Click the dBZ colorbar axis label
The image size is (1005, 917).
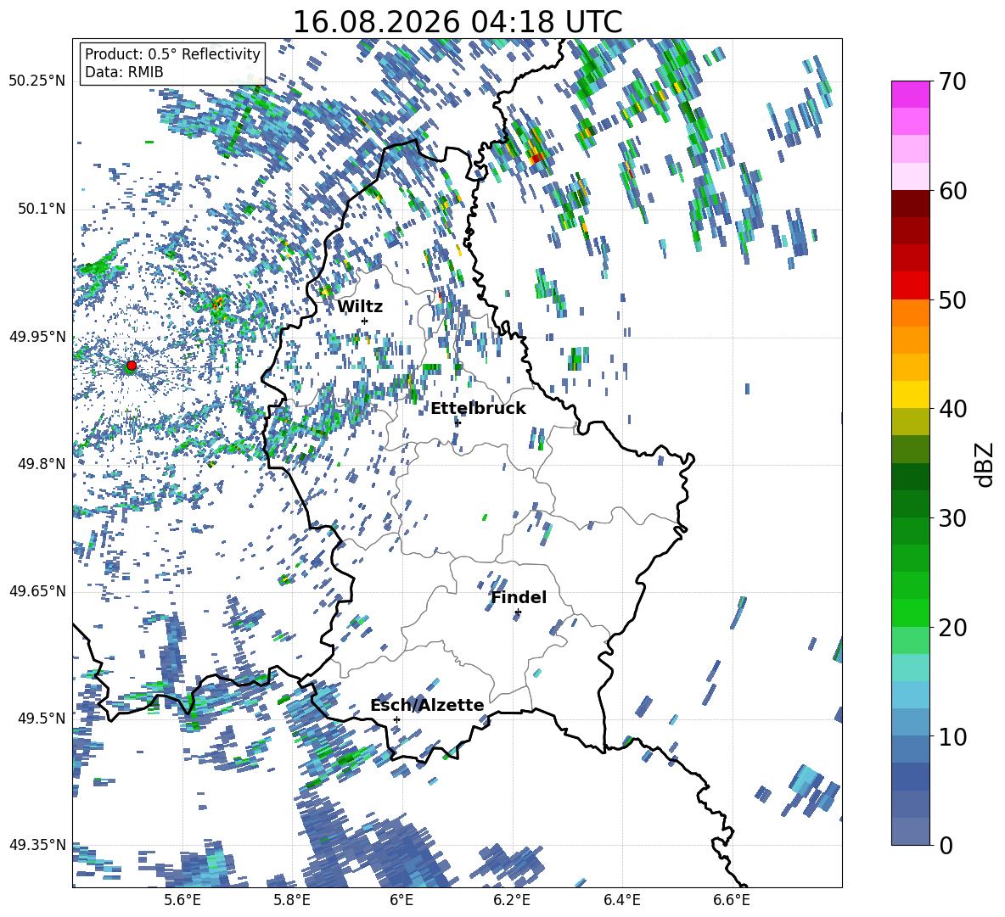985,464
